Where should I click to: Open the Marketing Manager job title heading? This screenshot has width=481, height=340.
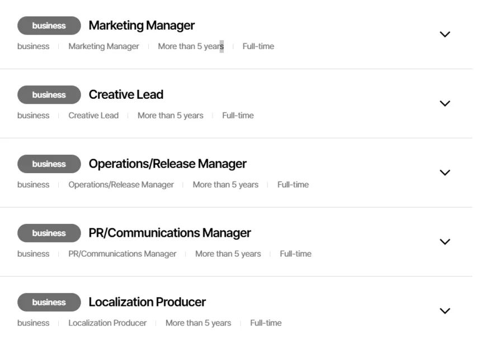(x=142, y=26)
